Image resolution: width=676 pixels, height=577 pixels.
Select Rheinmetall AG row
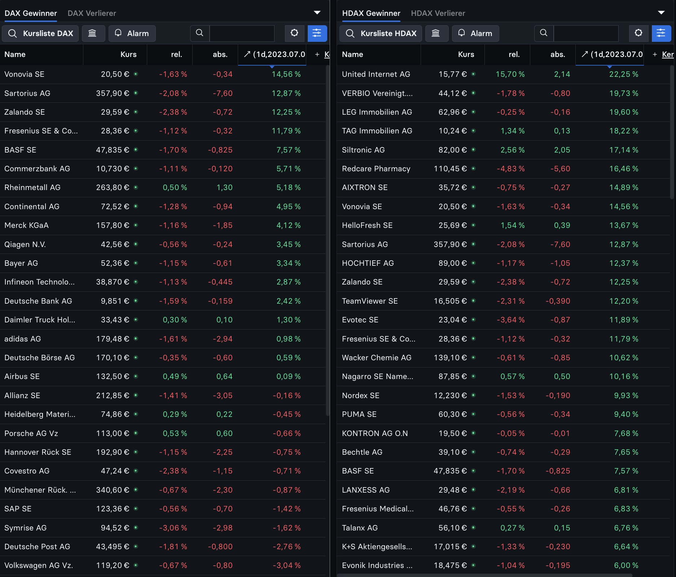163,188
